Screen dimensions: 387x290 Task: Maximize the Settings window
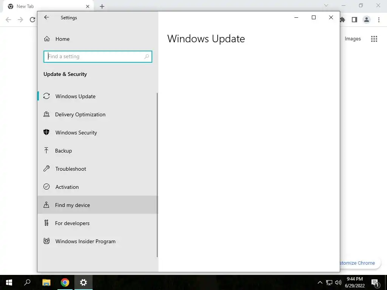(314, 17)
